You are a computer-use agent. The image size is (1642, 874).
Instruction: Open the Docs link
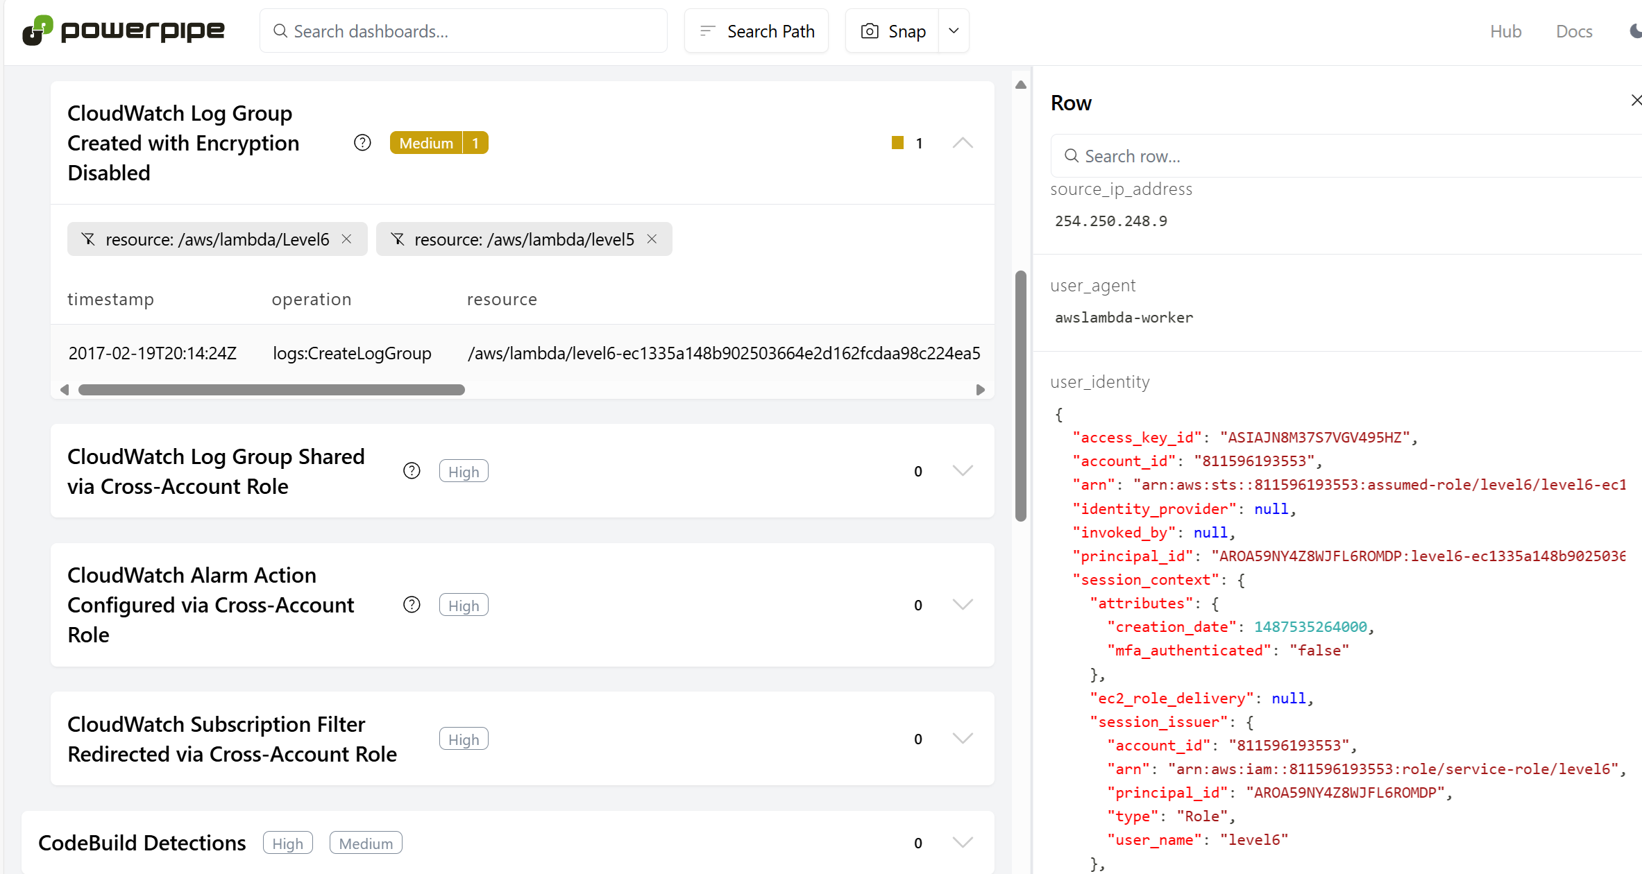pos(1574,31)
